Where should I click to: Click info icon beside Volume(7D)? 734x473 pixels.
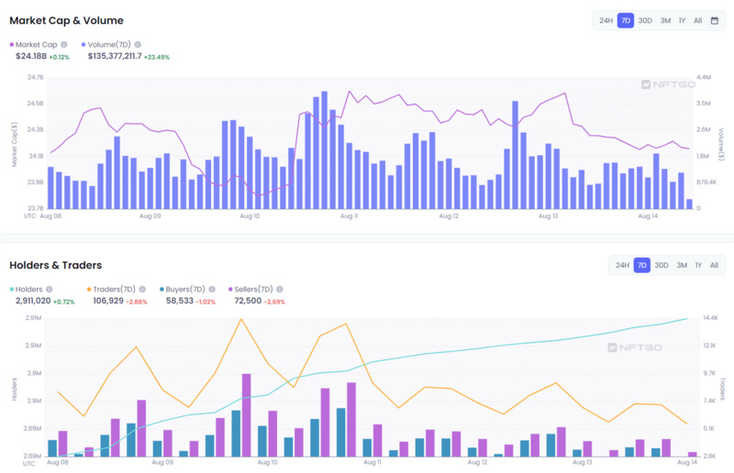point(139,44)
